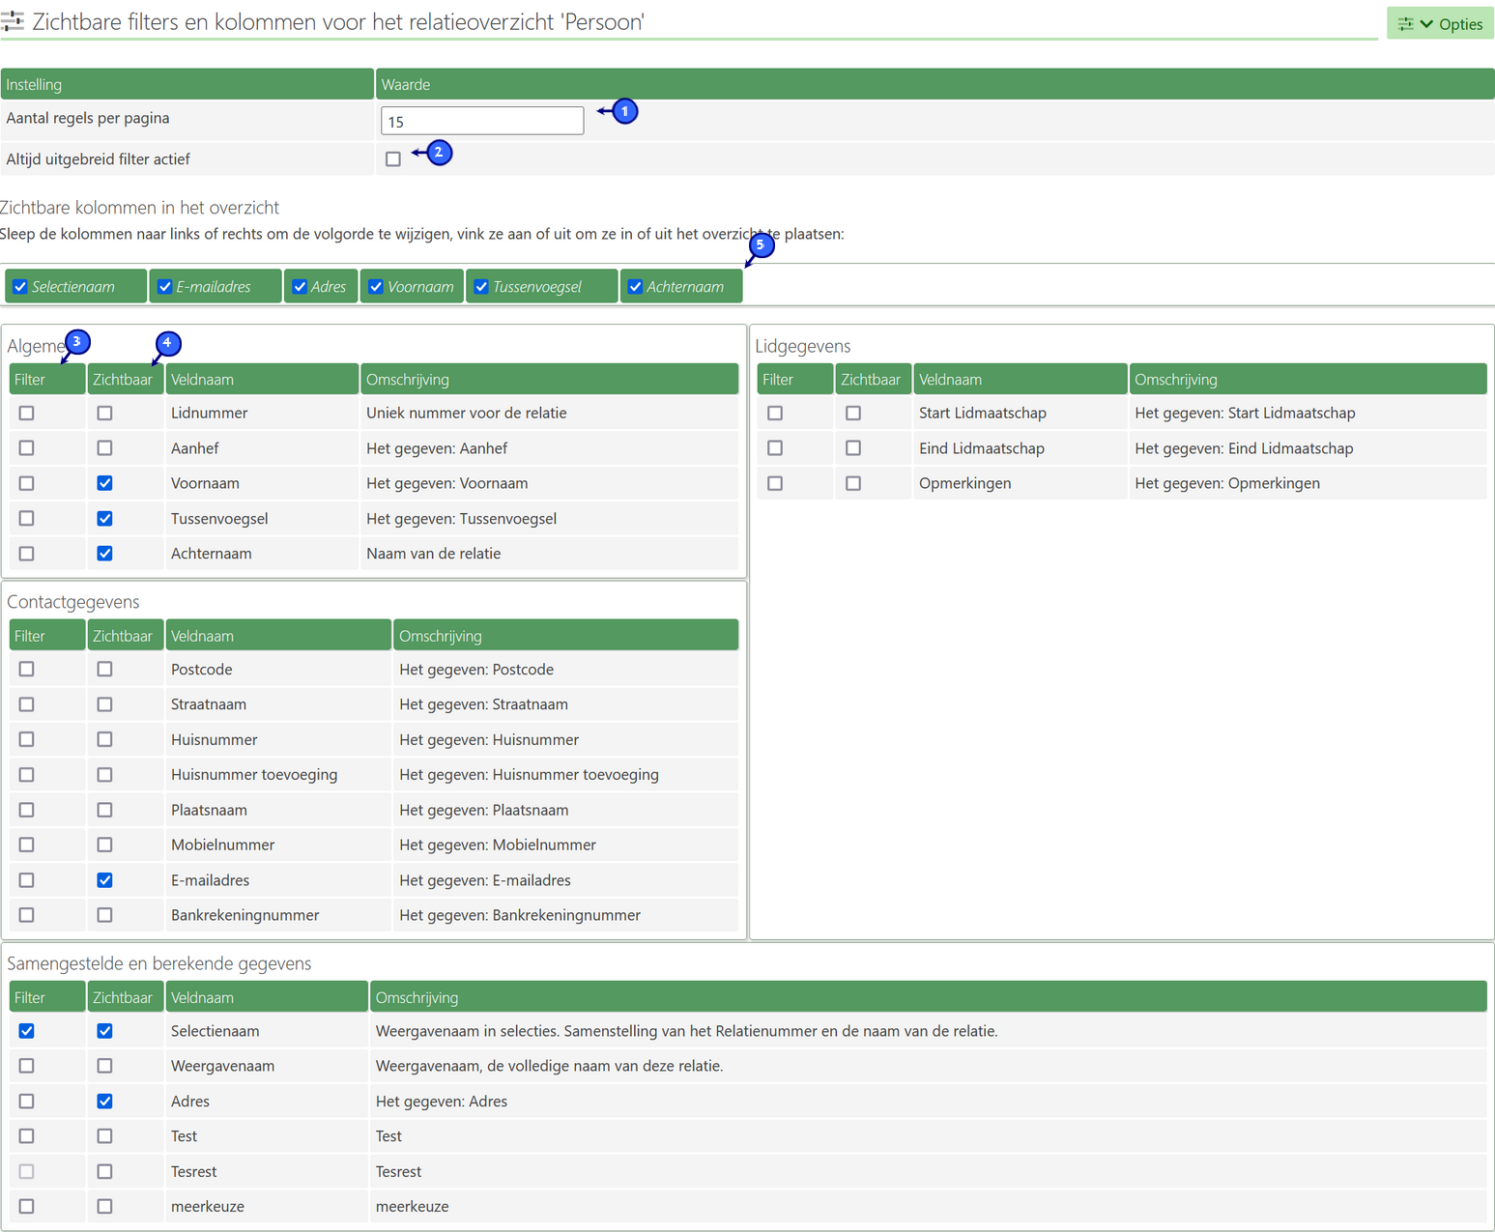Uncheck the Tussenvoegsel column chip
The width and height of the screenshot is (1495, 1232).
(x=481, y=287)
